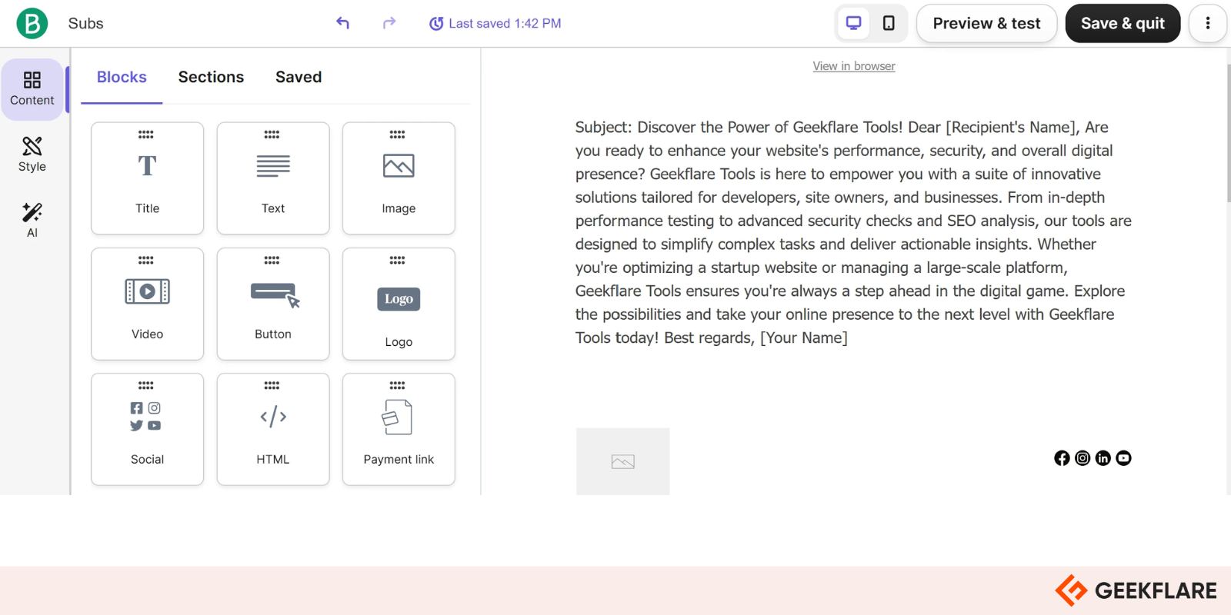Click the drag handle dots on Button block
Screen dimensions: 1231x615
coord(272,260)
